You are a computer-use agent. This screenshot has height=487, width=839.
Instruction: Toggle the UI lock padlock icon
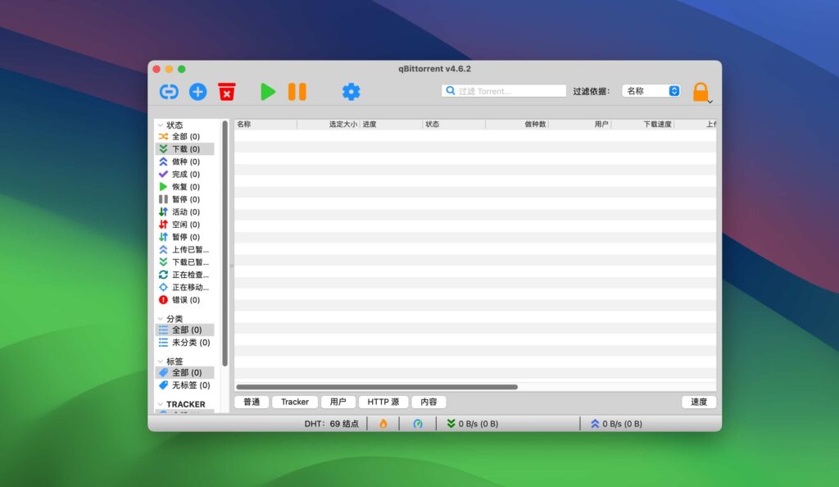pos(701,91)
